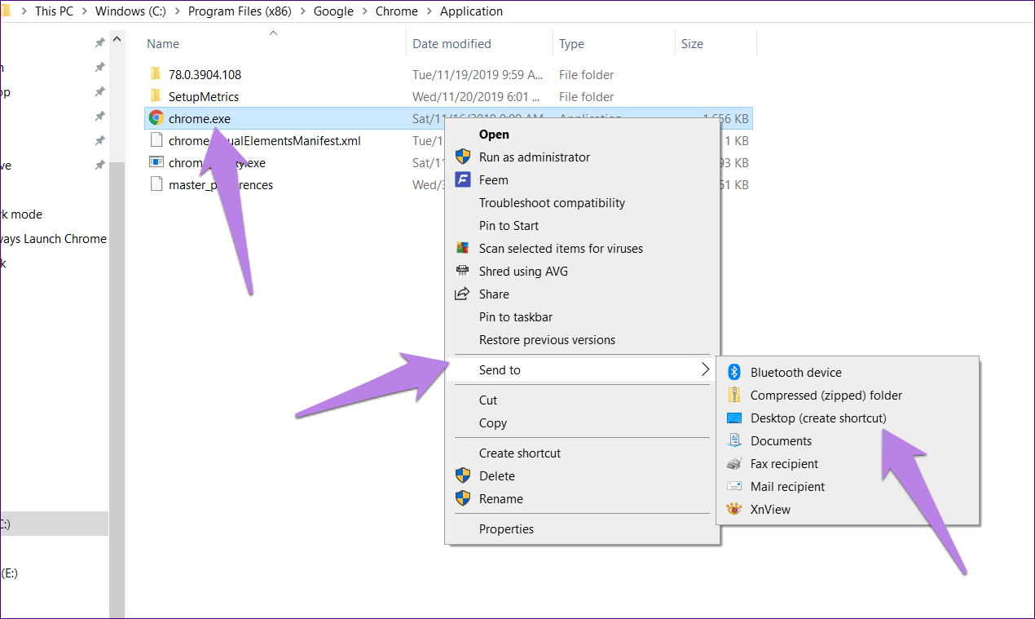Click the Mail recipient envelope icon

coord(734,486)
